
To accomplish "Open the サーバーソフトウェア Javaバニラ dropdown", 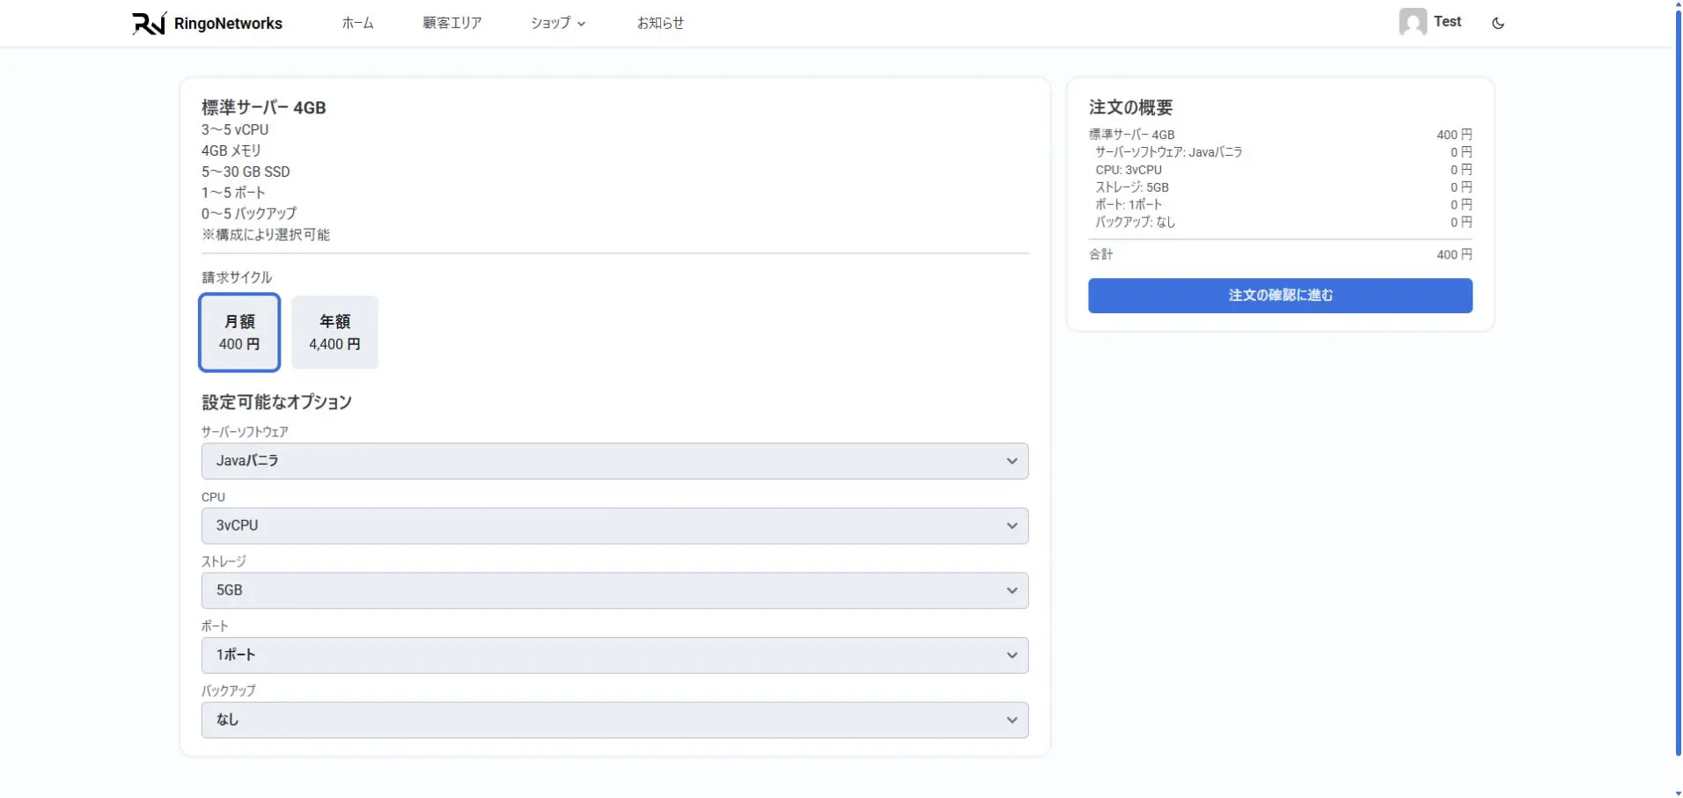I will coord(614,461).
